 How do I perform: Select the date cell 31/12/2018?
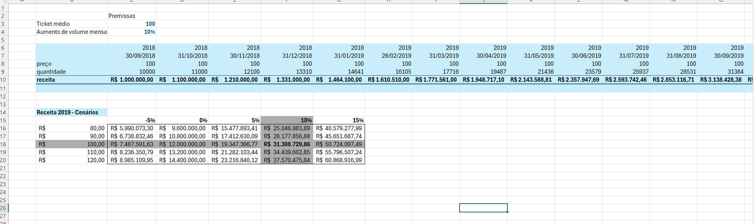tap(287, 56)
